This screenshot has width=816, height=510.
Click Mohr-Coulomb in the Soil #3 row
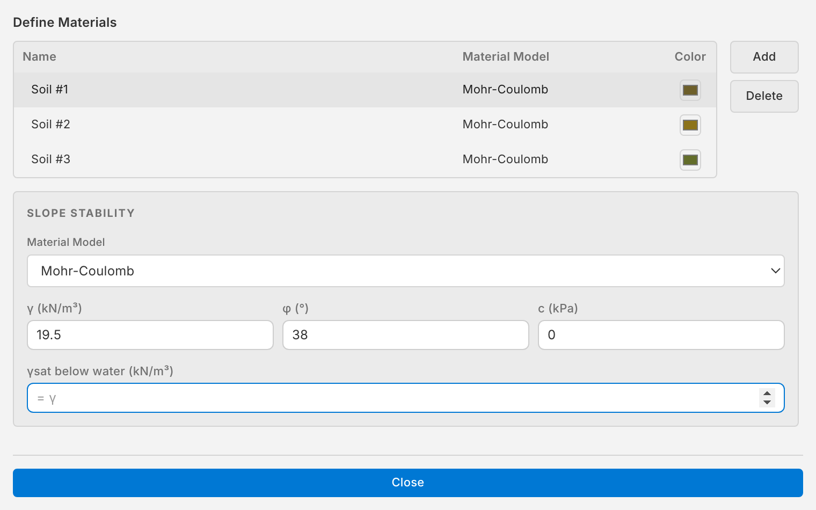505,159
